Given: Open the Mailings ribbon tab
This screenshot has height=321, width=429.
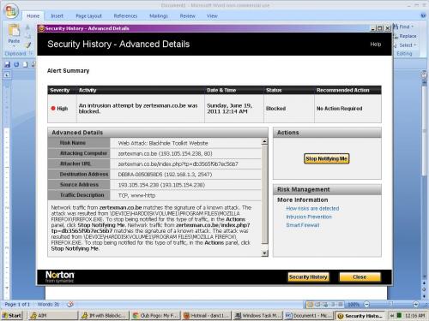Looking at the screenshot, I should click(x=159, y=16).
